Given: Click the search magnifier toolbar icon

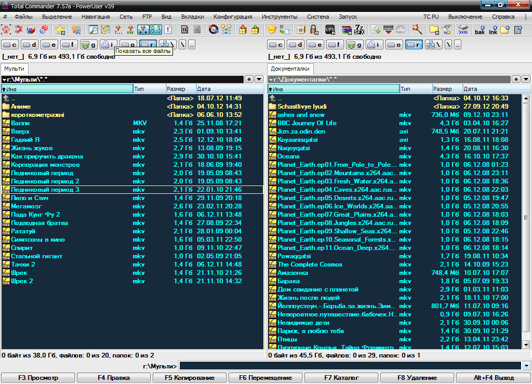Looking at the screenshot, I should click(x=94, y=30).
